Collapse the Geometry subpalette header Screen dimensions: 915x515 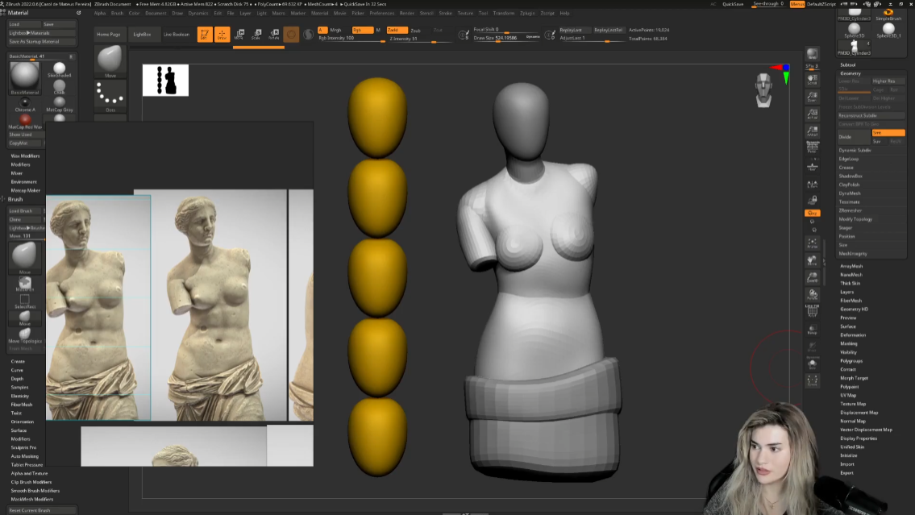(851, 73)
